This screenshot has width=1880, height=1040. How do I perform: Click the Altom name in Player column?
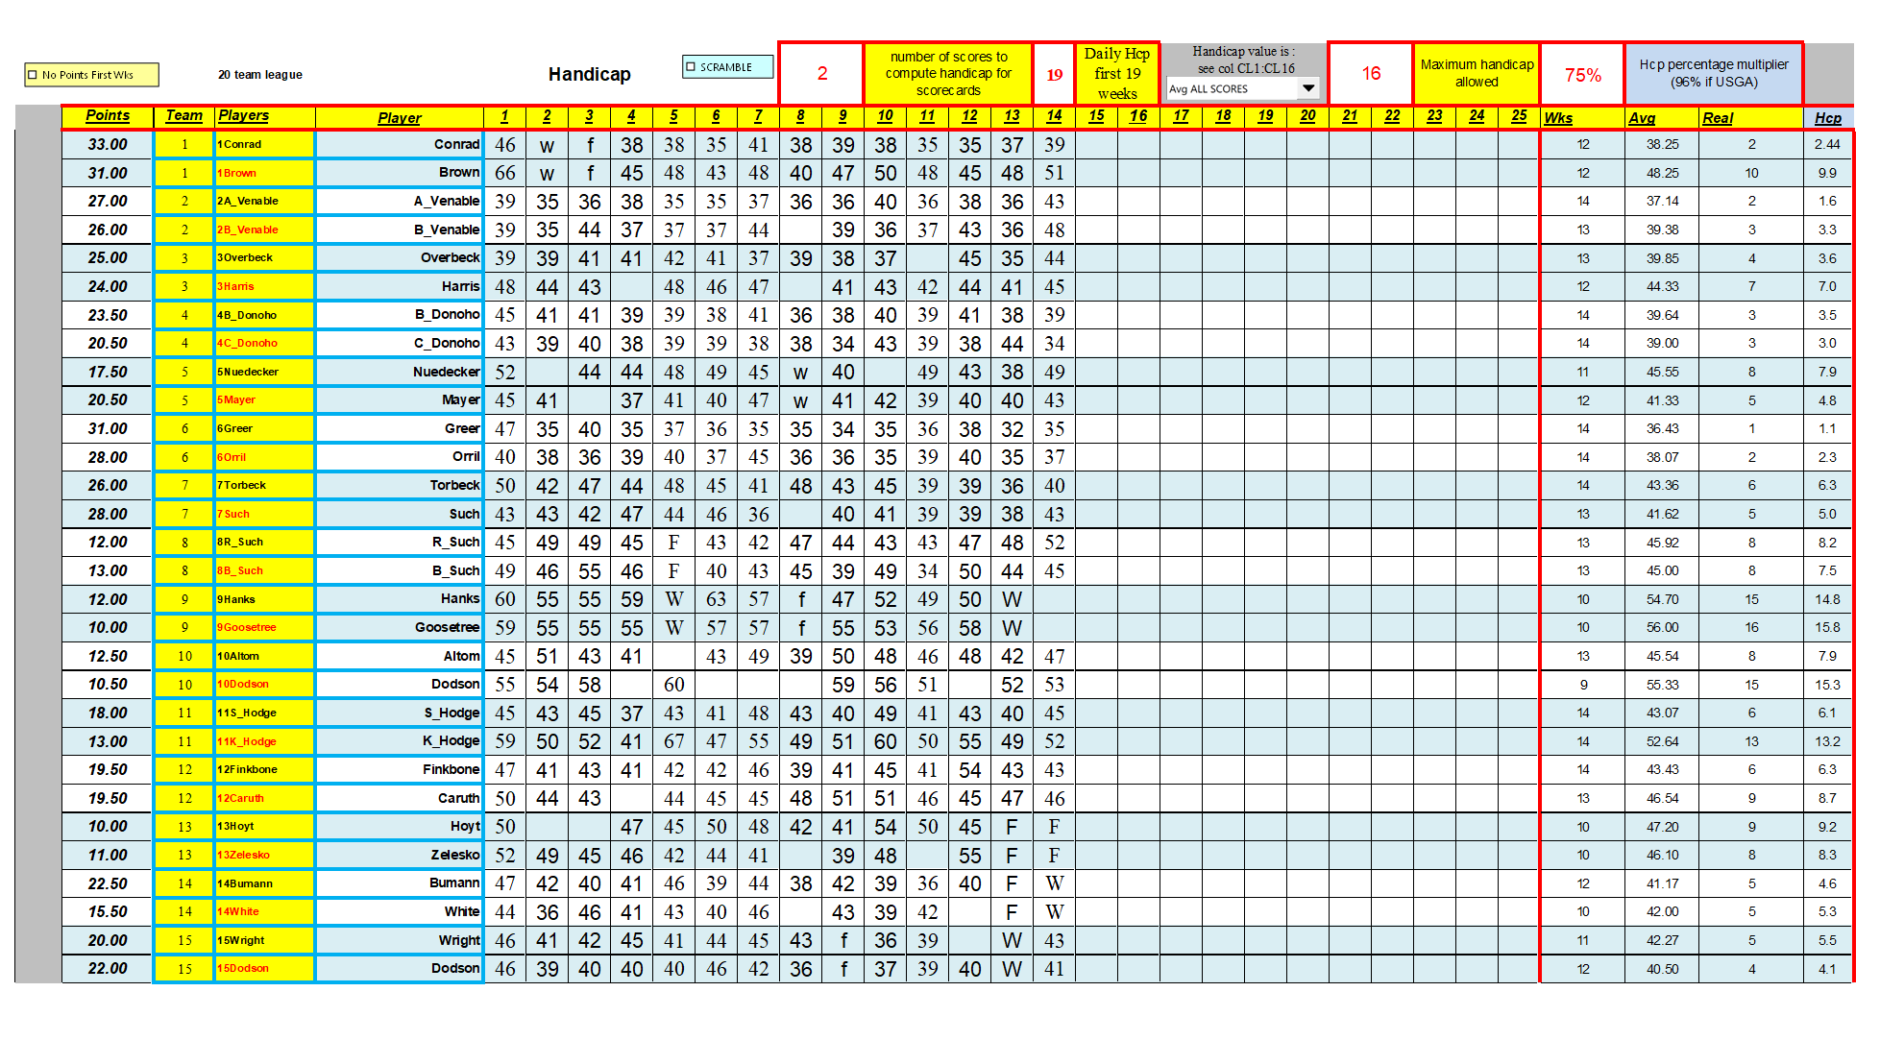pyautogui.click(x=461, y=656)
